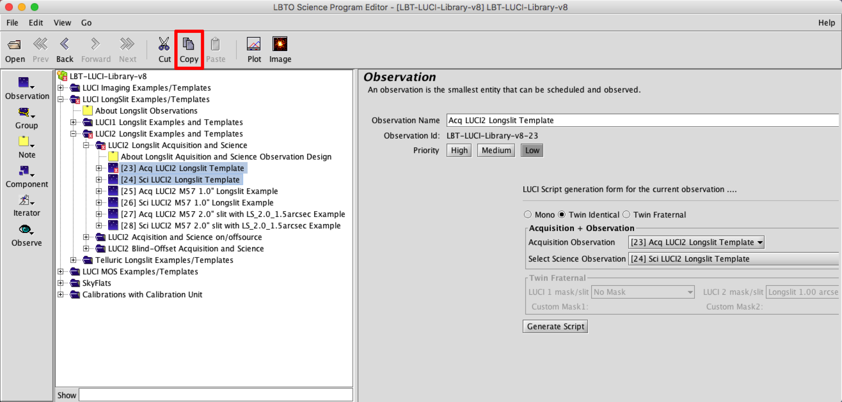Screen dimensions: 842x402
Task: Open the Edit menu
Action: click(x=36, y=23)
